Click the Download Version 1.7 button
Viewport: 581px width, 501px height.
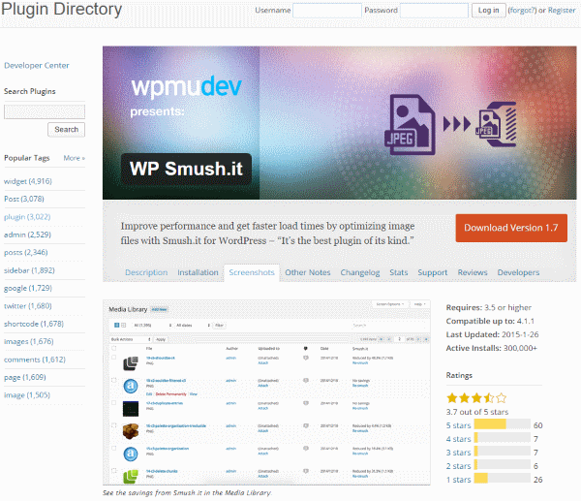(x=511, y=228)
